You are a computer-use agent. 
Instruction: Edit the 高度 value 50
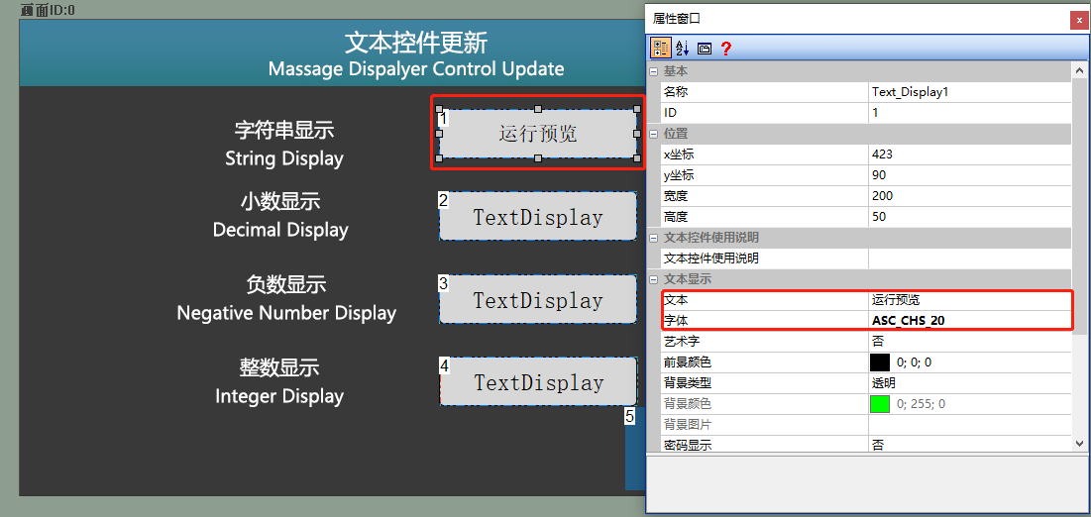[969, 216]
